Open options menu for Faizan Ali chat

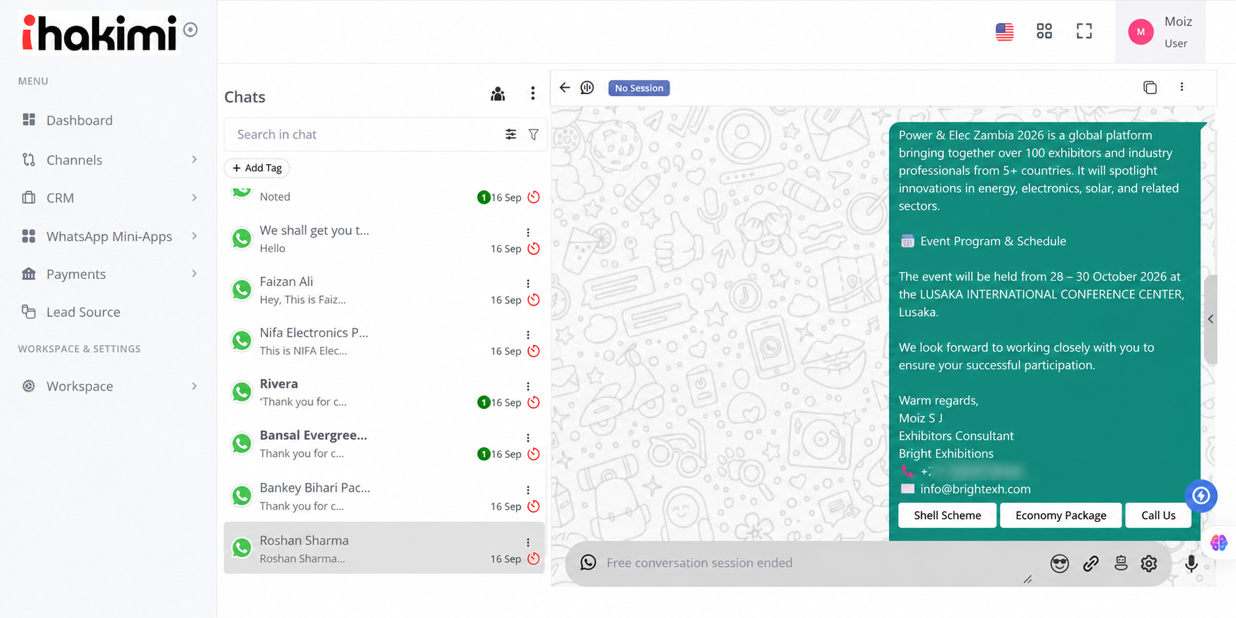point(528,284)
